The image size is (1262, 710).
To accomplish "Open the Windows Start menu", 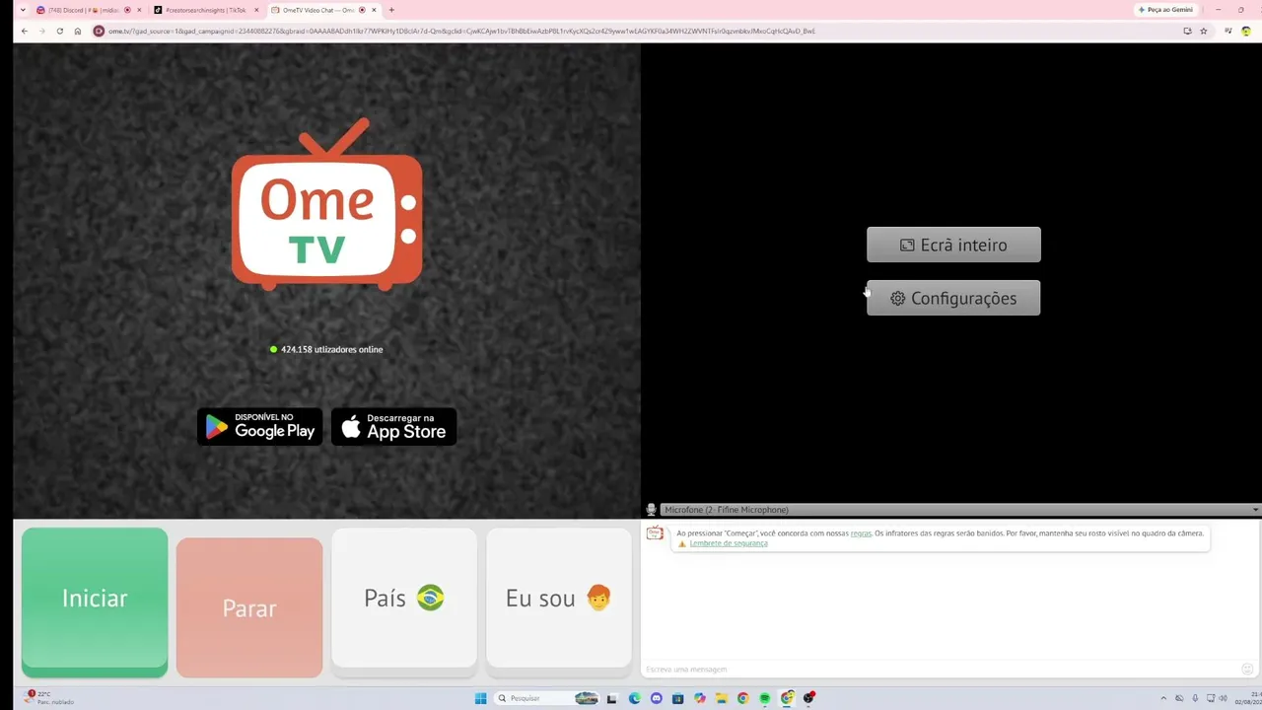I will pos(480,698).
